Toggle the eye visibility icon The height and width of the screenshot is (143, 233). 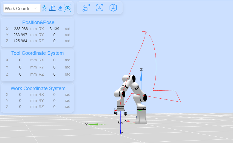click(68, 8)
